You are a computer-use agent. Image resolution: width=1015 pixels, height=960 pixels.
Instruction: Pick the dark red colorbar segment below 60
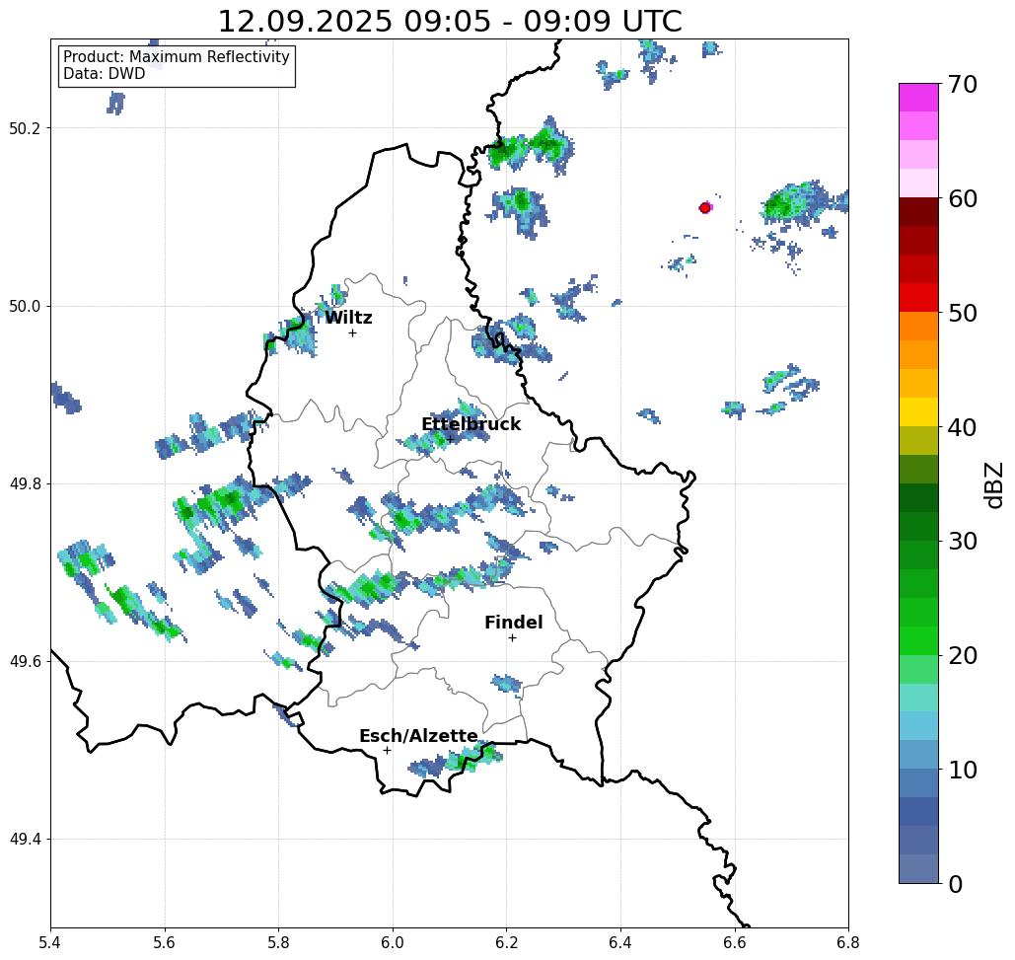coord(918,212)
